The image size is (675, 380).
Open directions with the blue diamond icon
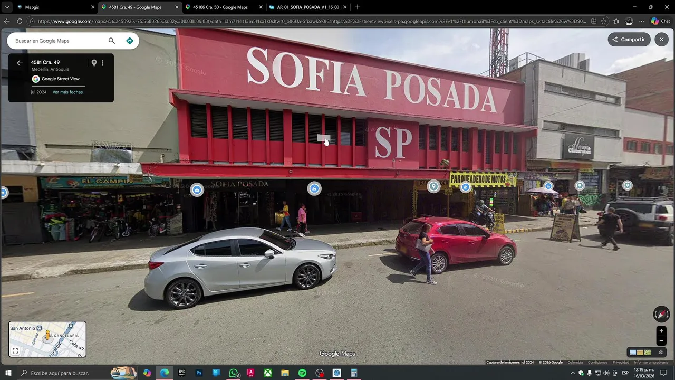point(130,41)
